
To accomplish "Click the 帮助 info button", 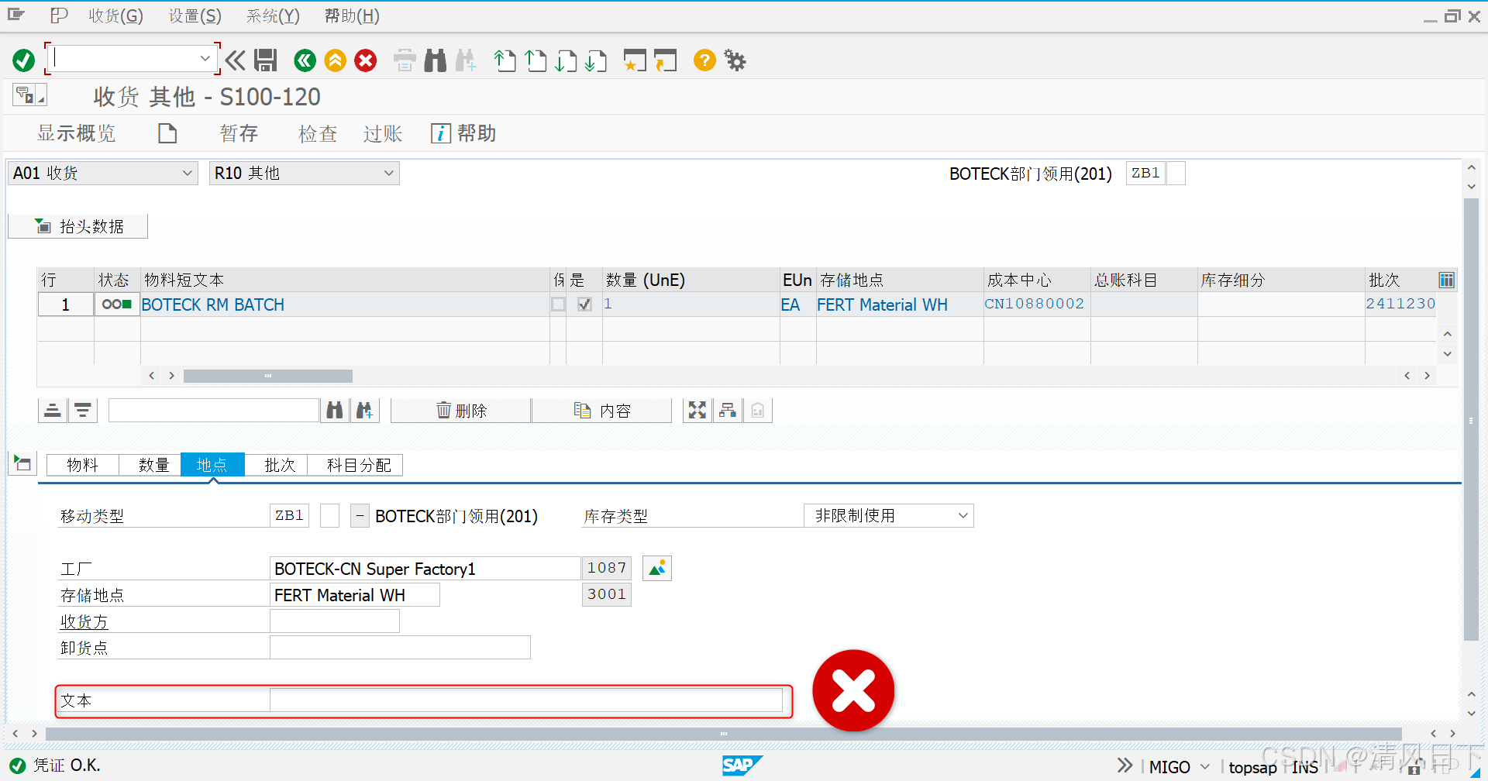I will click(463, 133).
